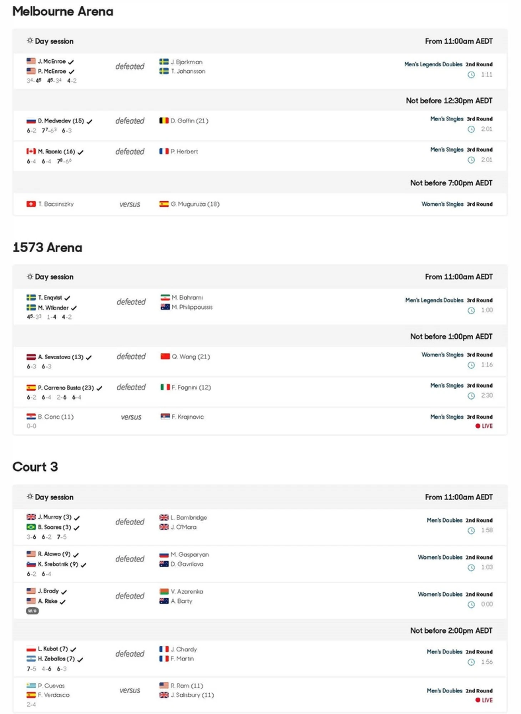Click LIVE indicator for Cuevas/Verdasco match
The width and height of the screenshot is (521, 714).
[484, 700]
